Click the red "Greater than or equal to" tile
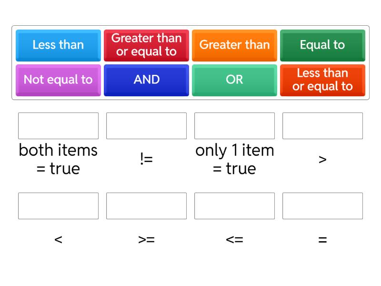This screenshot has height=286, width=381. coord(146,45)
